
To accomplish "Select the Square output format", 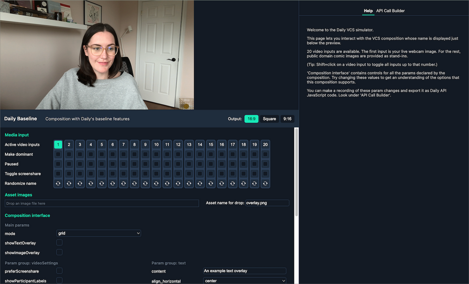I will tap(270, 119).
